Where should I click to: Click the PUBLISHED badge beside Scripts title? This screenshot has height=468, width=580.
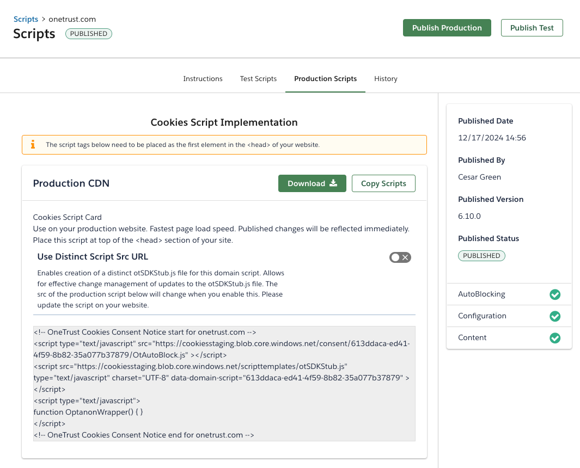tap(89, 34)
